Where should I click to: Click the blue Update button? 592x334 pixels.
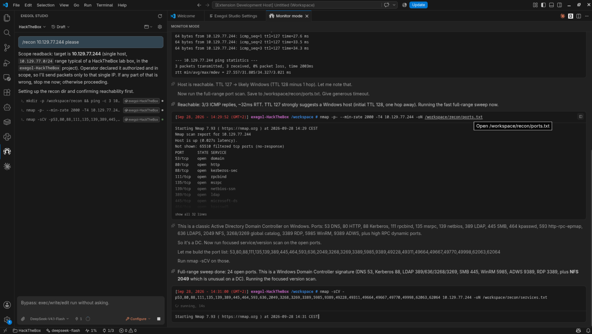click(418, 5)
